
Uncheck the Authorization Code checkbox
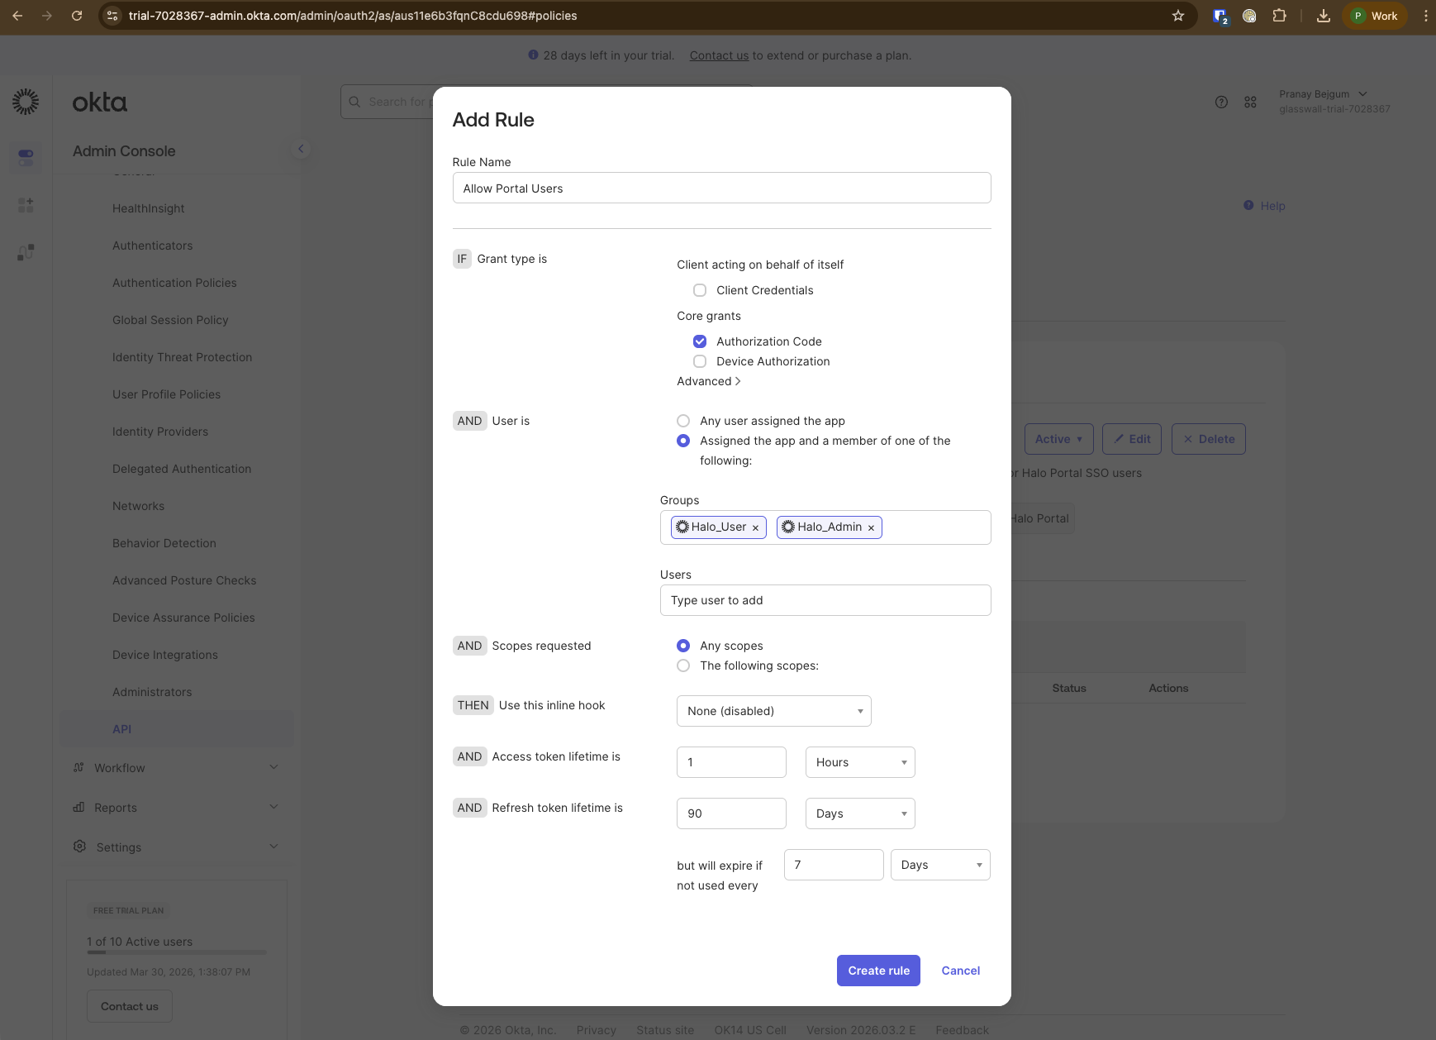pyautogui.click(x=700, y=341)
